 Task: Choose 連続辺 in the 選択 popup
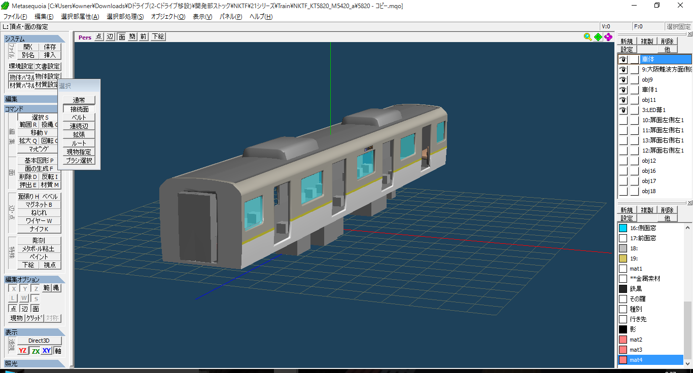point(79,126)
